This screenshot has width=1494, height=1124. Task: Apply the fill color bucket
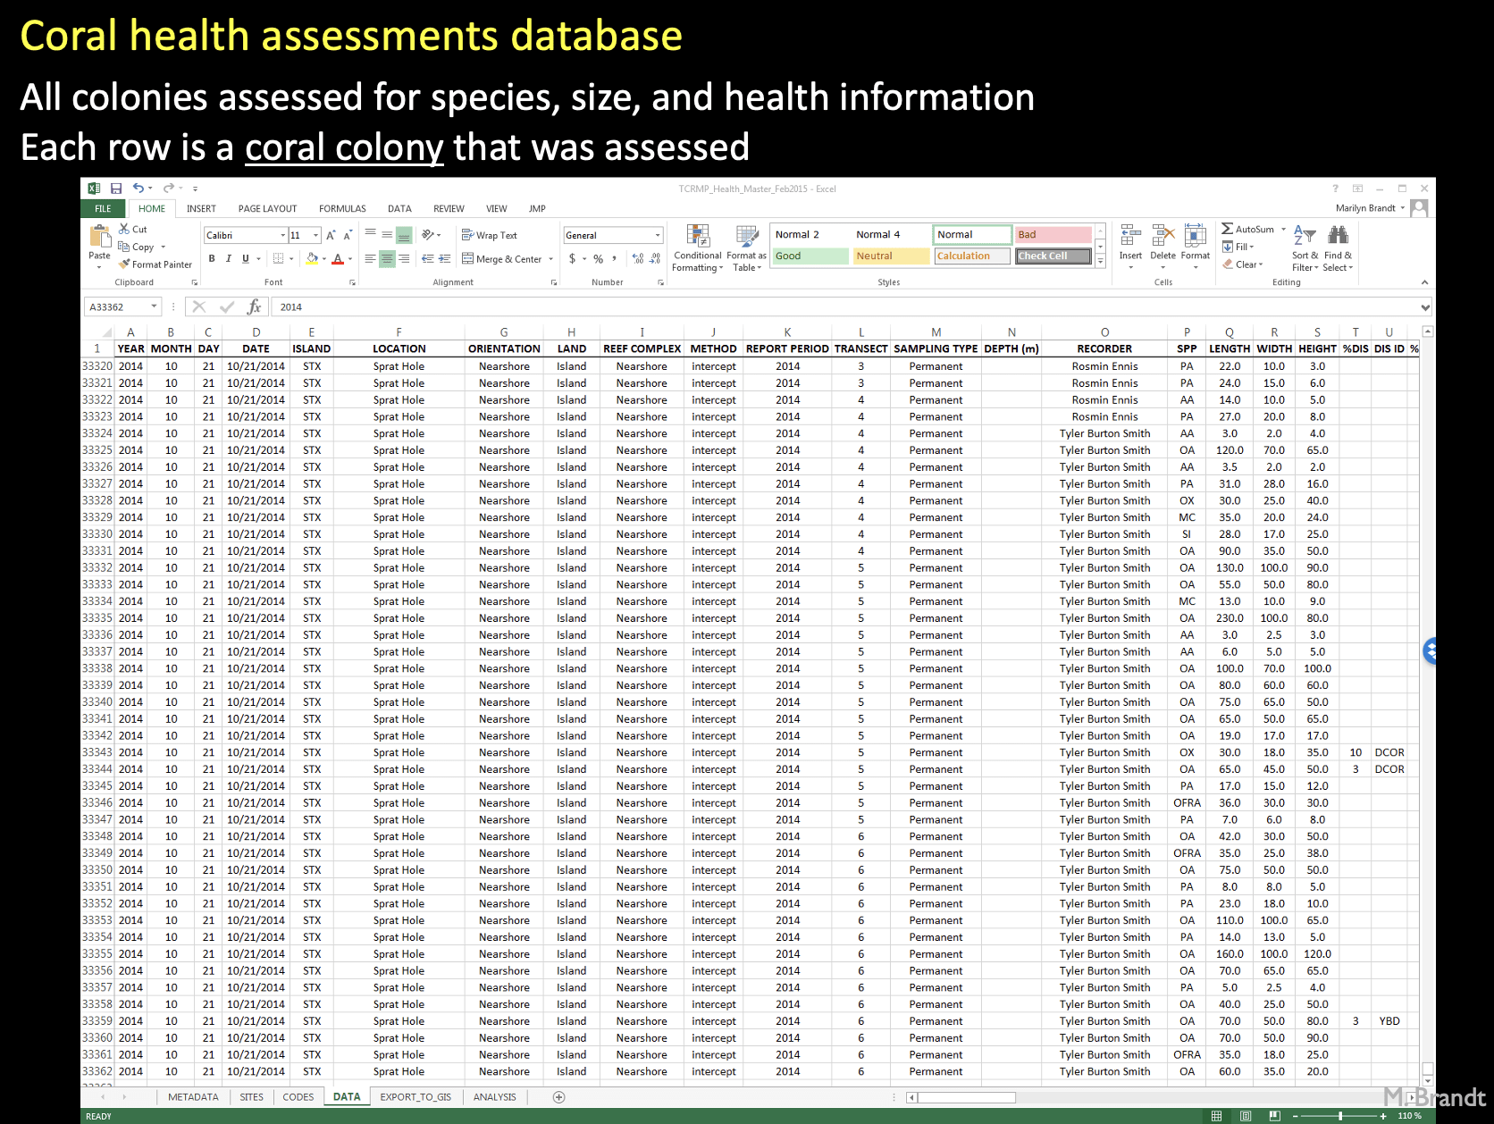[312, 259]
